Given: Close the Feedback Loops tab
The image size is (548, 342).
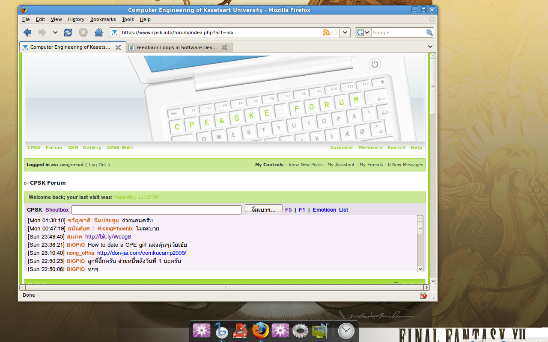Looking at the screenshot, I should coord(224,47).
